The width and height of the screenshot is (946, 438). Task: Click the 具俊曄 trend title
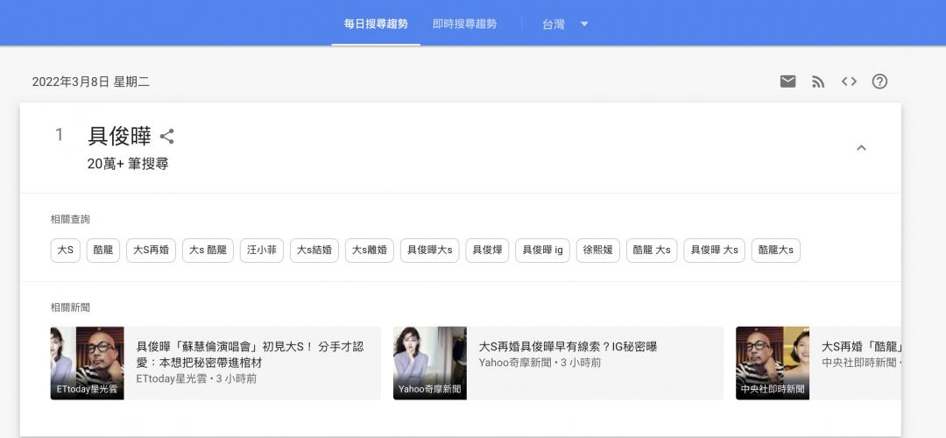pos(119,136)
